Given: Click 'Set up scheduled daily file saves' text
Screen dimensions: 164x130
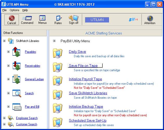Looking at the screenshot, I should coord(94,125).
